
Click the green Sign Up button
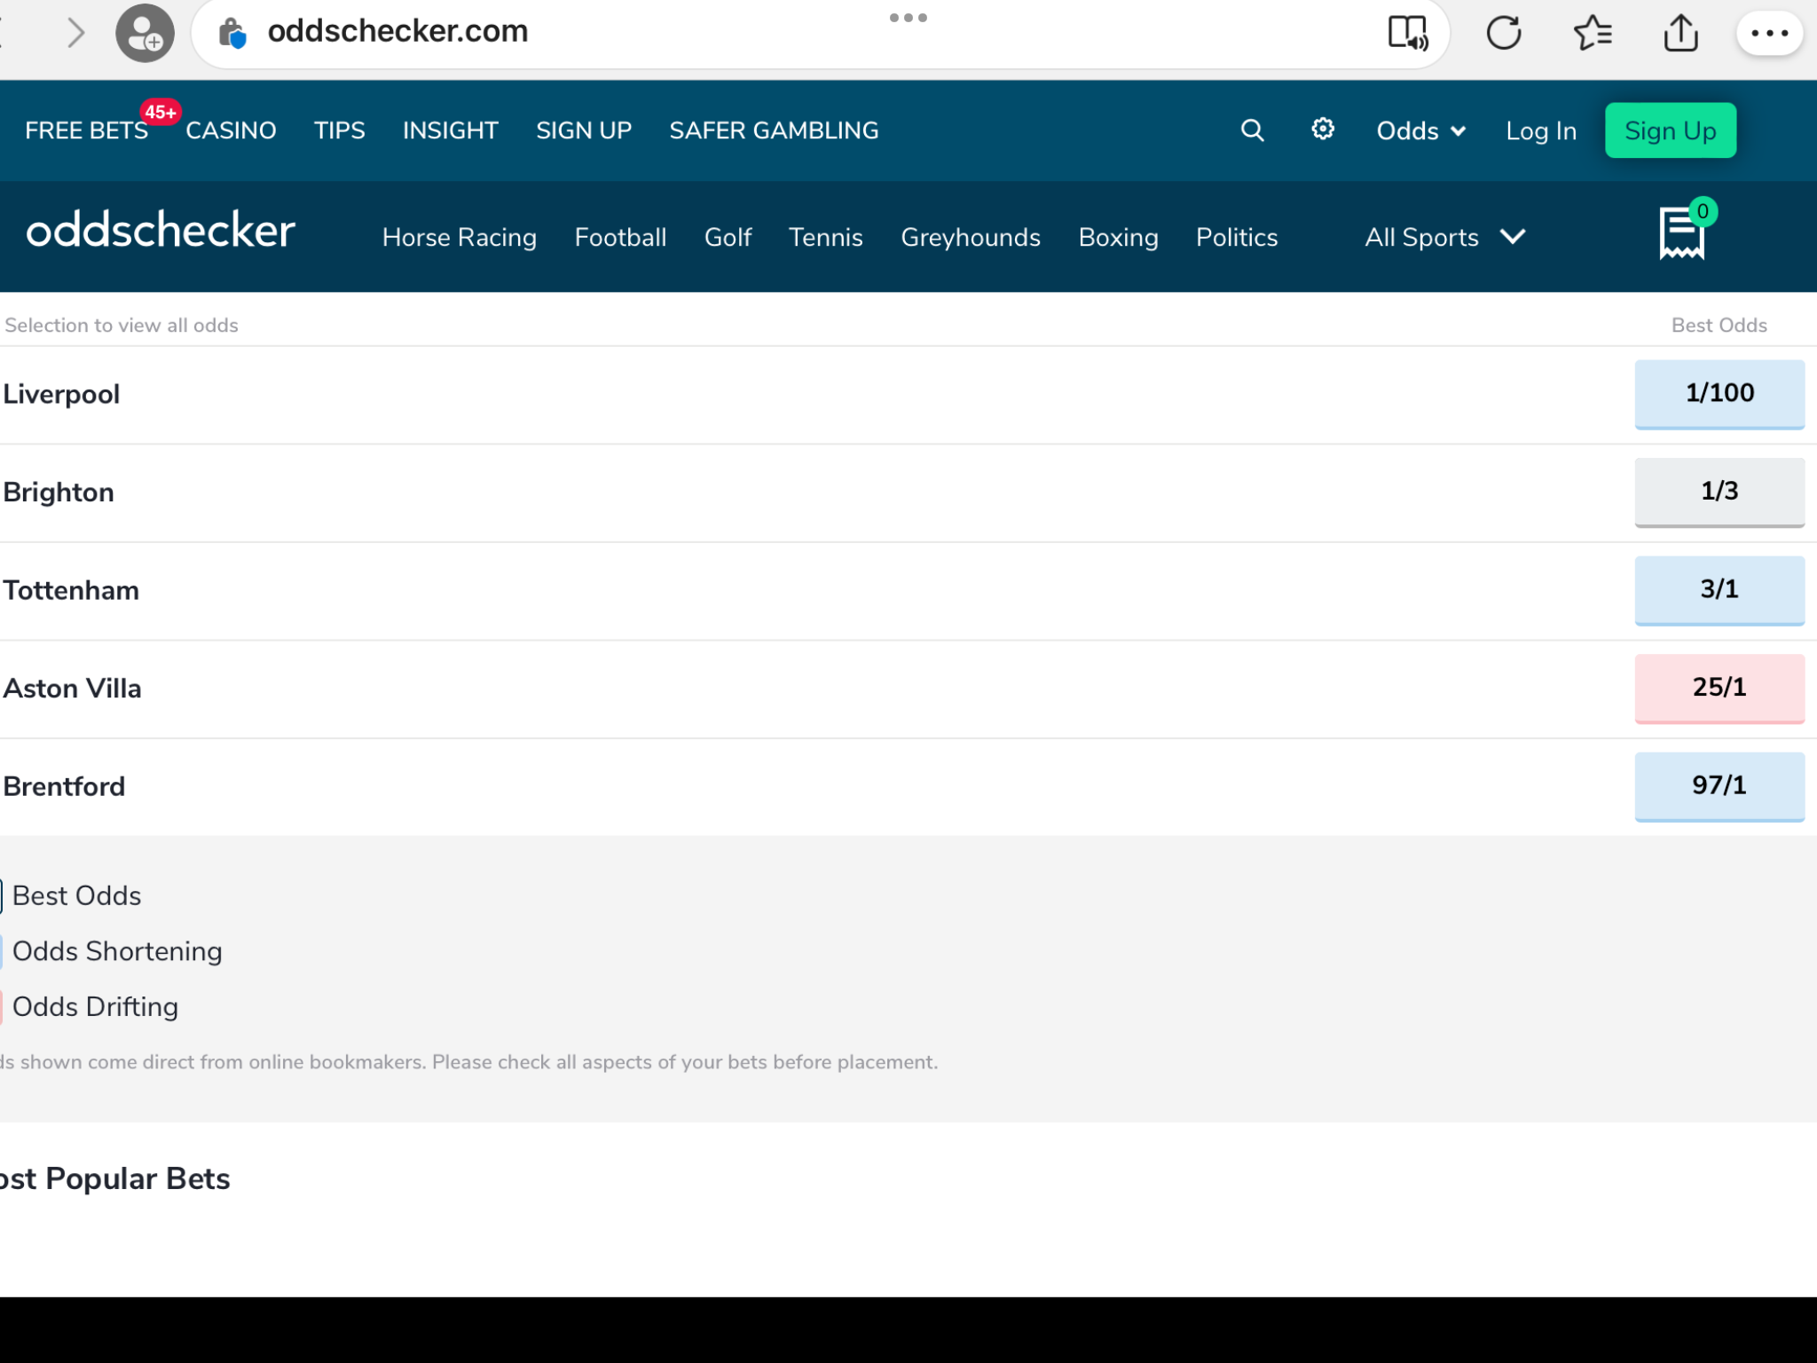[1670, 130]
